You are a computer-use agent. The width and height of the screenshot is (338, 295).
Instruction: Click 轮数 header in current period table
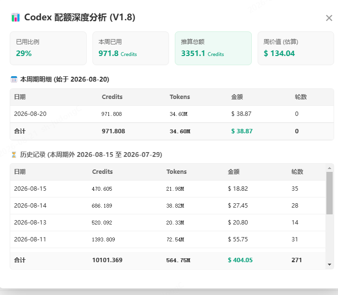coord(301,97)
